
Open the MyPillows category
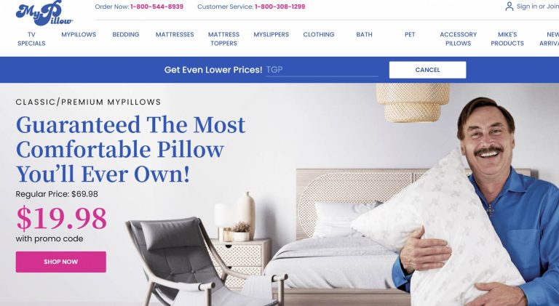(79, 34)
